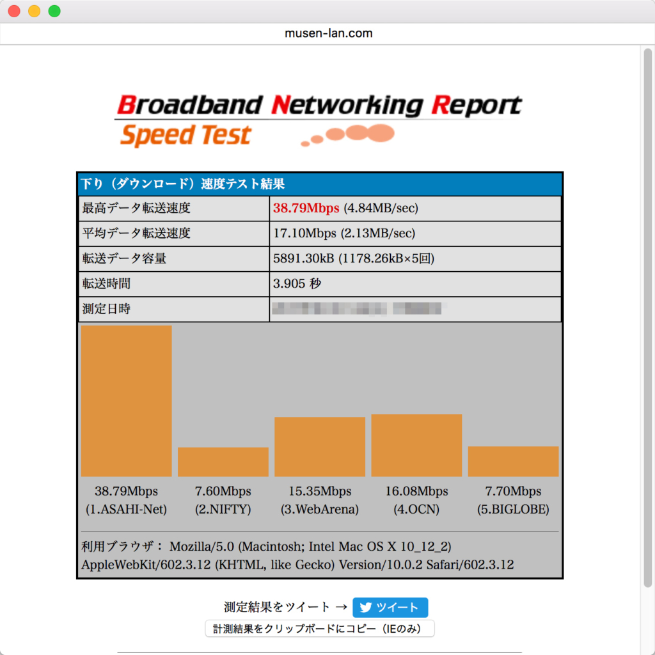Click the vertical page scrollbar
Image resolution: width=655 pixels, height=655 pixels.
648,317
